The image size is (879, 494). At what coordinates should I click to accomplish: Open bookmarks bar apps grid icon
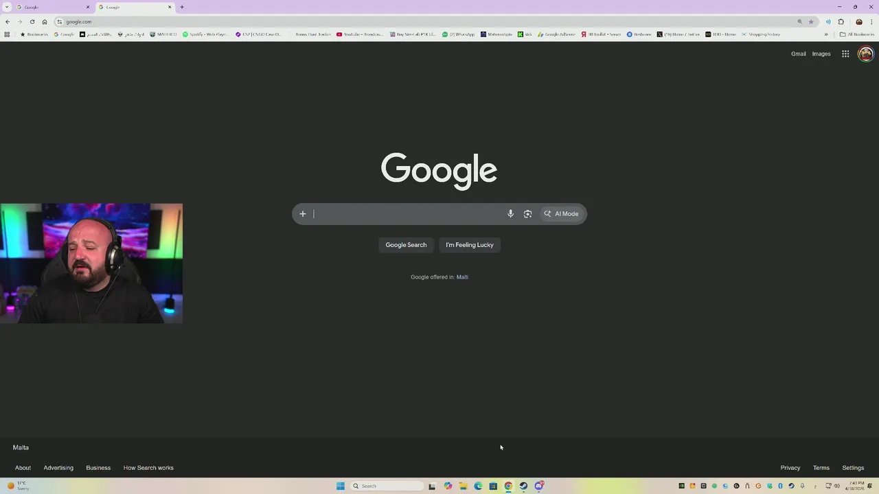point(7,34)
